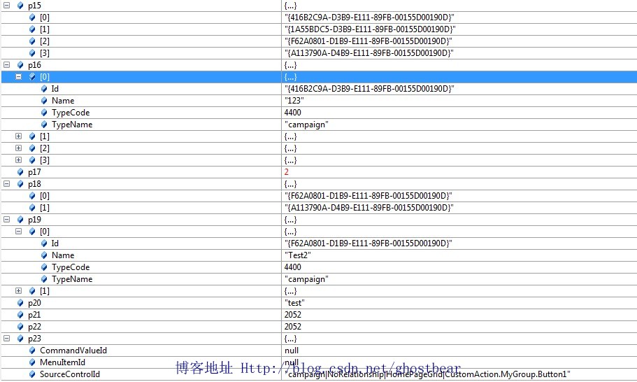Click the 4400 value under p19 [0]

pyautogui.click(x=293, y=267)
